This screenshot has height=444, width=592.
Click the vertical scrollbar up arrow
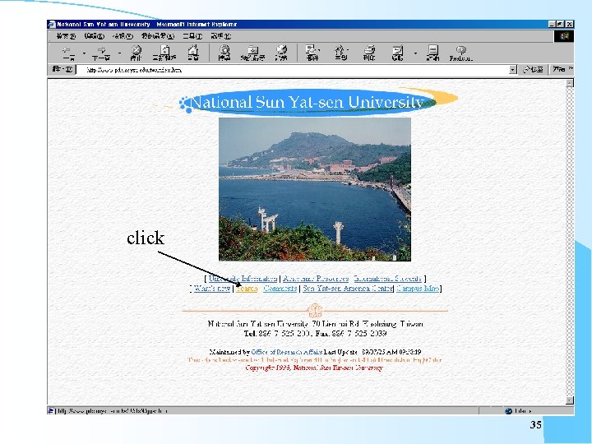point(570,83)
